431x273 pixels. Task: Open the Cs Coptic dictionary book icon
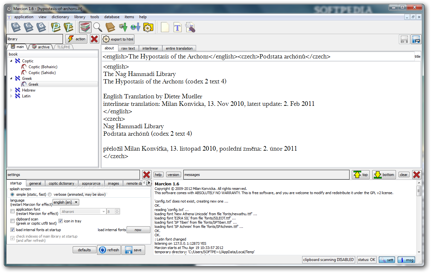point(29,27)
